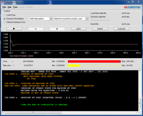Click the EUROSTAG logo
Image resolution: width=143 pixels, height=116 pixels.
tap(132, 7)
